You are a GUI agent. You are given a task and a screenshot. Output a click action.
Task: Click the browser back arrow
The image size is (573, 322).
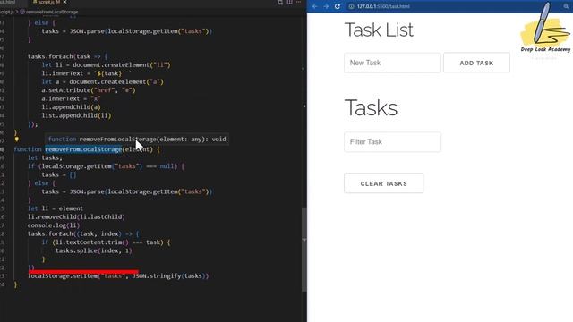point(314,6)
